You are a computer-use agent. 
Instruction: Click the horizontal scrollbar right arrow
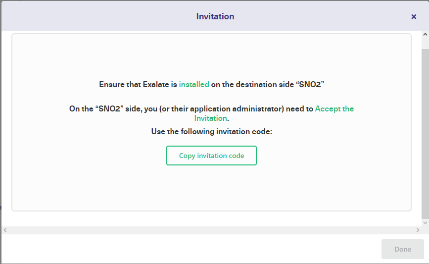click(418, 230)
